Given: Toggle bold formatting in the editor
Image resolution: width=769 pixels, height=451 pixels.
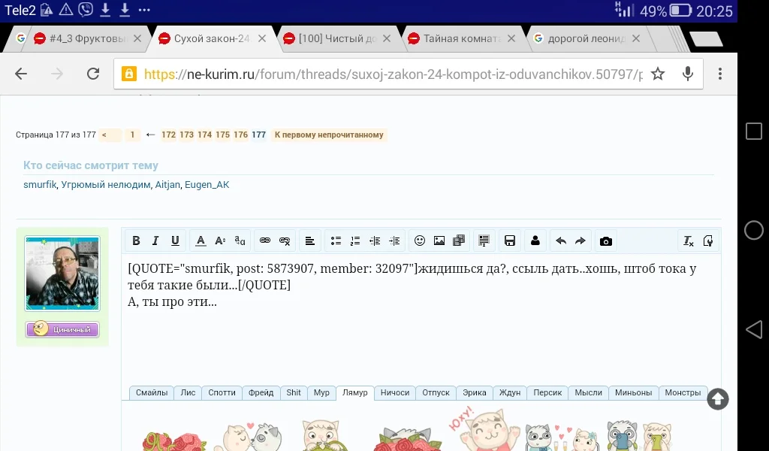Looking at the screenshot, I should (136, 241).
